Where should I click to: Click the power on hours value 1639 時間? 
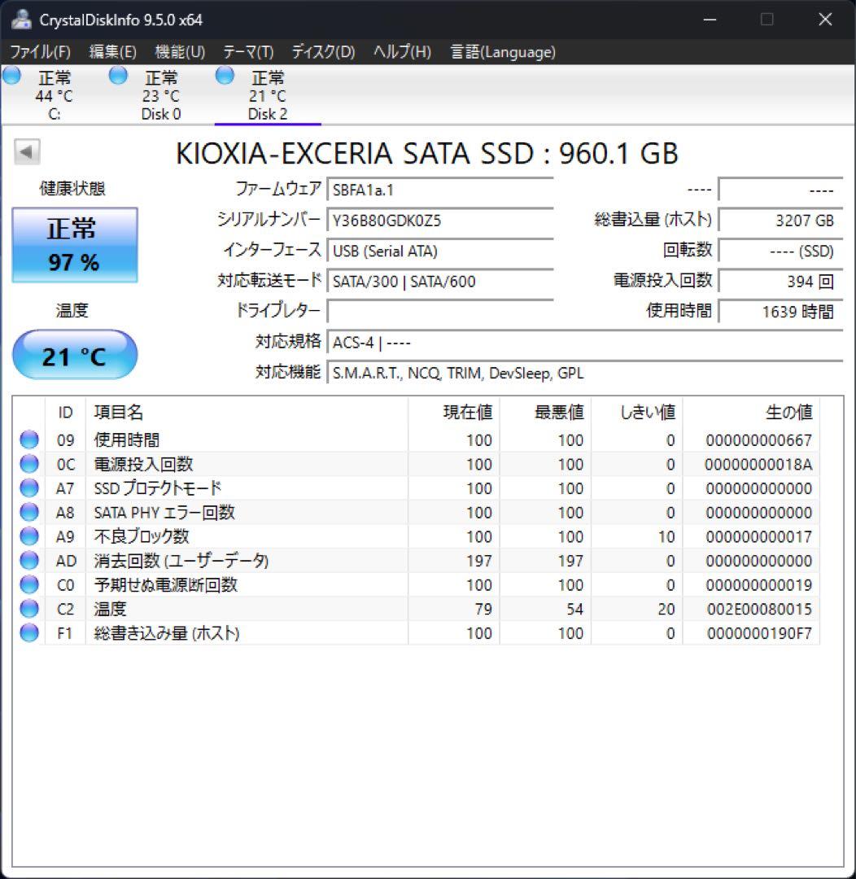(780, 311)
